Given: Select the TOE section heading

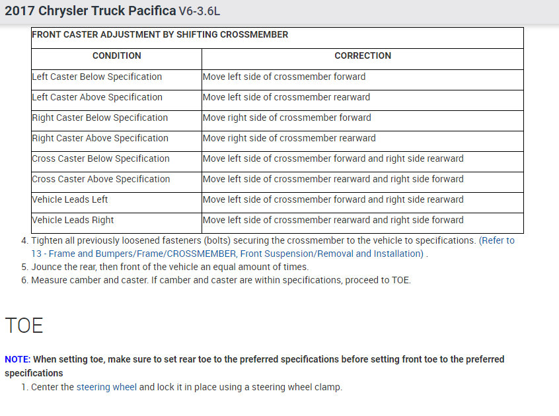Looking at the screenshot, I should pos(24,326).
